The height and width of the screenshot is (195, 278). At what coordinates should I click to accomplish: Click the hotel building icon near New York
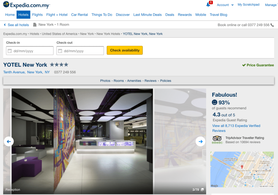click(x=35, y=25)
